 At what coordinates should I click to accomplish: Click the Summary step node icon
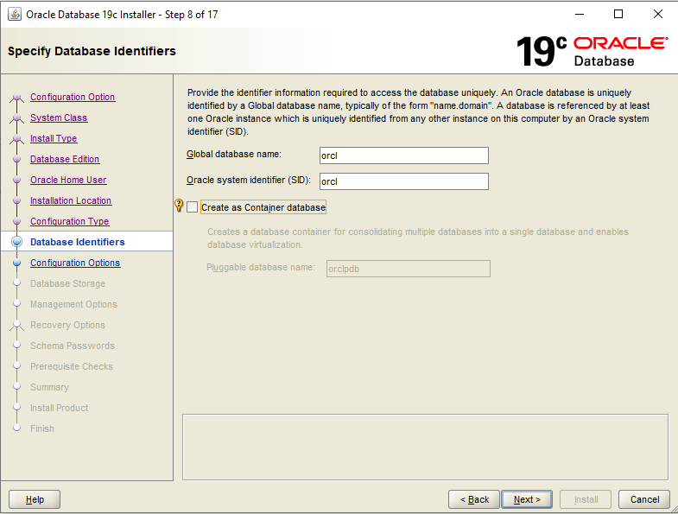tap(17, 386)
